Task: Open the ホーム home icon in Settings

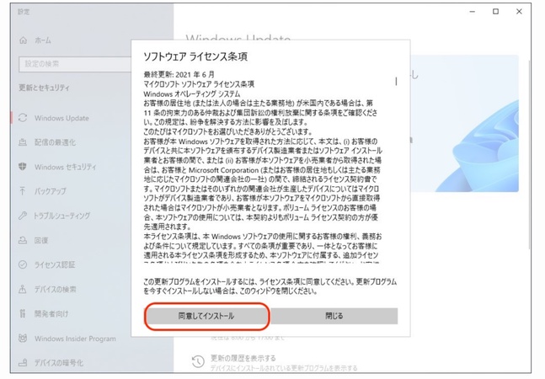Action: coord(23,40)
